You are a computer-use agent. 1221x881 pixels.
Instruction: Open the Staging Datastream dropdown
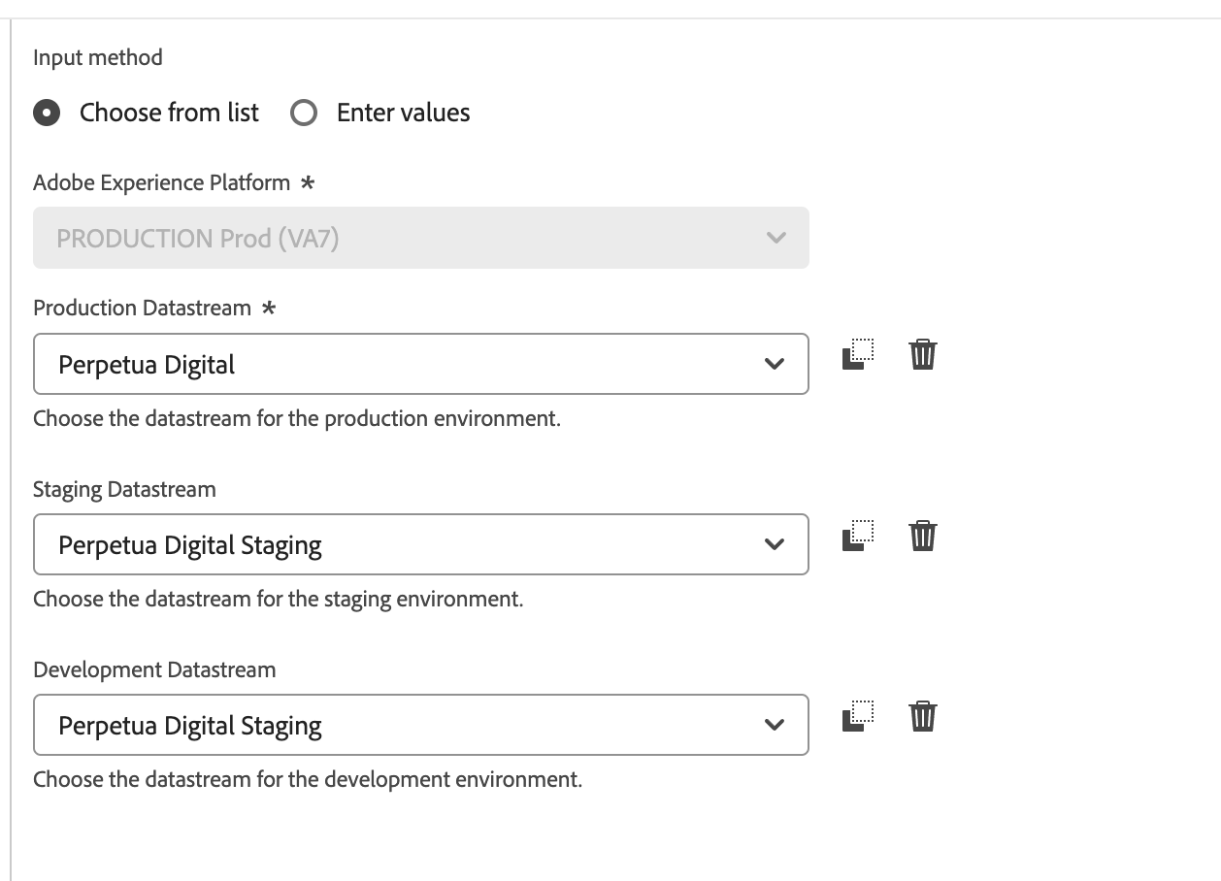tap(421, 544)
